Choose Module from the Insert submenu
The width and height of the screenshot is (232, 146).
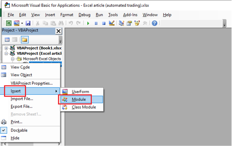coord(80,99)
